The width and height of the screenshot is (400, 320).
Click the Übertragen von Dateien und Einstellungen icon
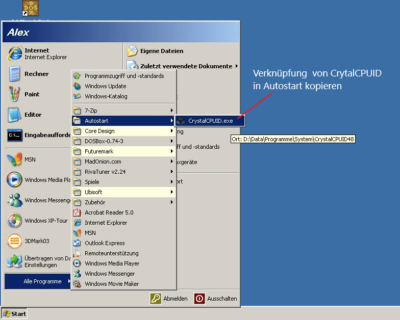[14, 261]
